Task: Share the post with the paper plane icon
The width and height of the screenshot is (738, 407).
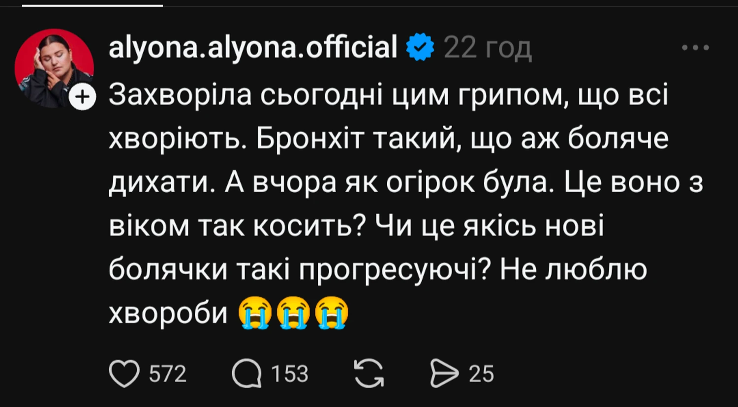Action: [443, 374]
